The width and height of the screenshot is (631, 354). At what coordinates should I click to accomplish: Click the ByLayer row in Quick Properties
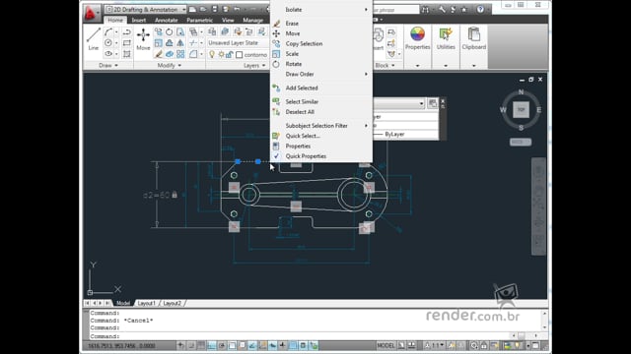[405, 134]
